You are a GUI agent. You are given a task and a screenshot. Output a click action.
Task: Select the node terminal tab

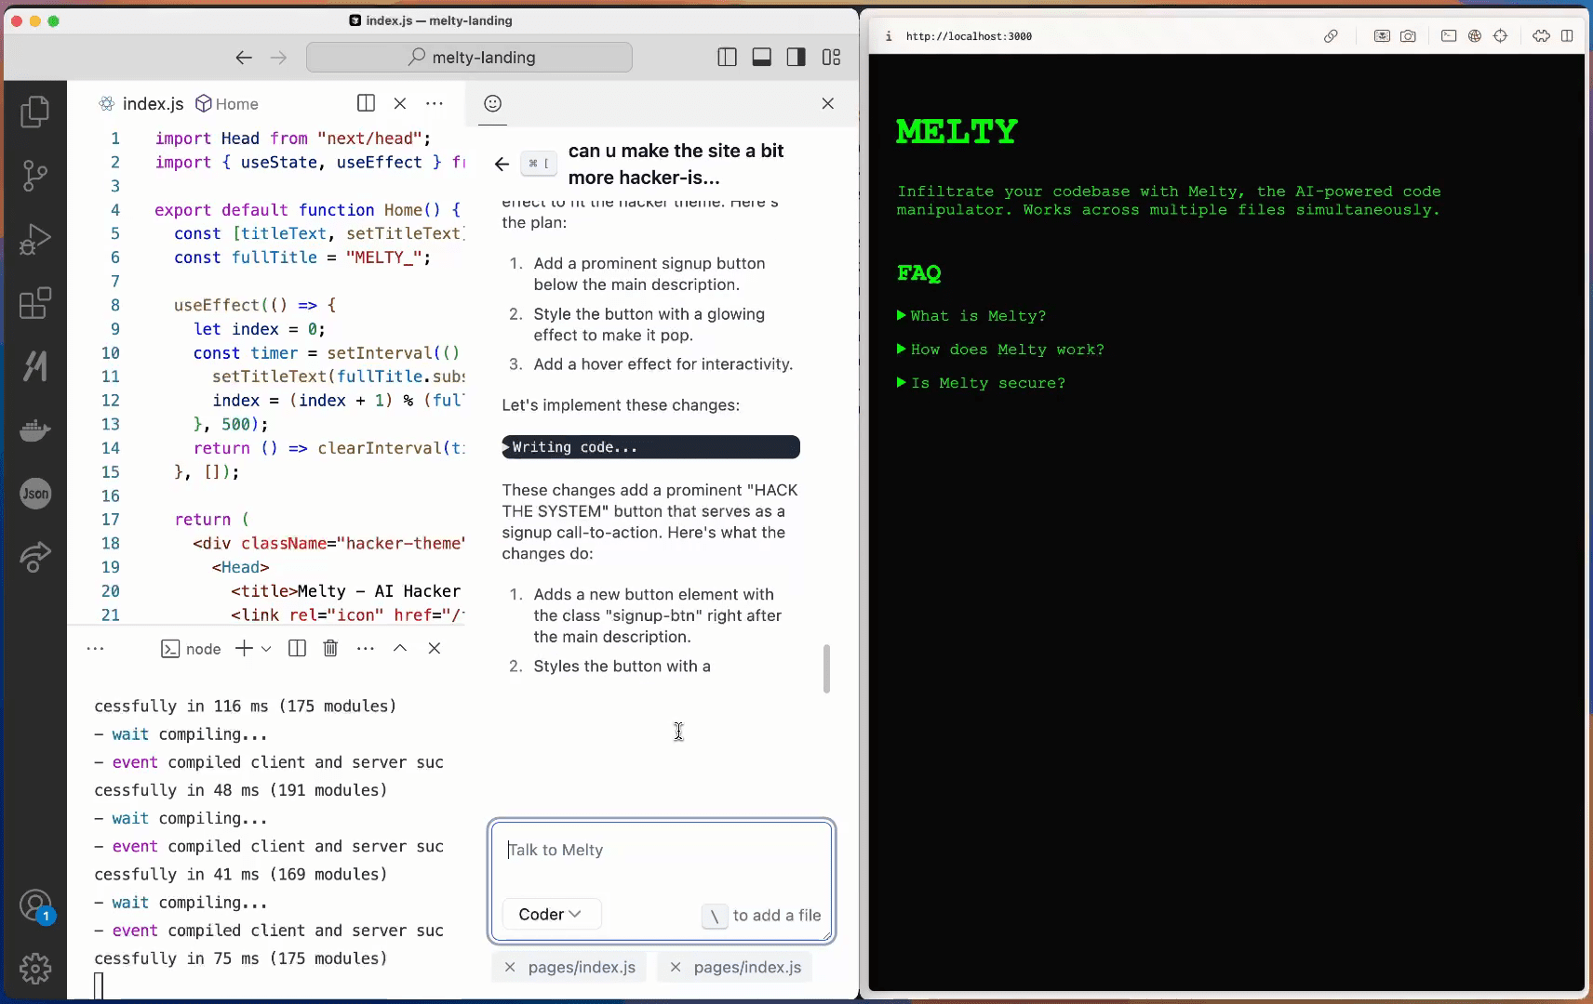192,649
